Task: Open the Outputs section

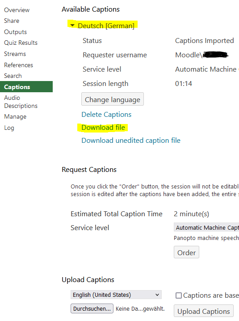Action: 16,32
